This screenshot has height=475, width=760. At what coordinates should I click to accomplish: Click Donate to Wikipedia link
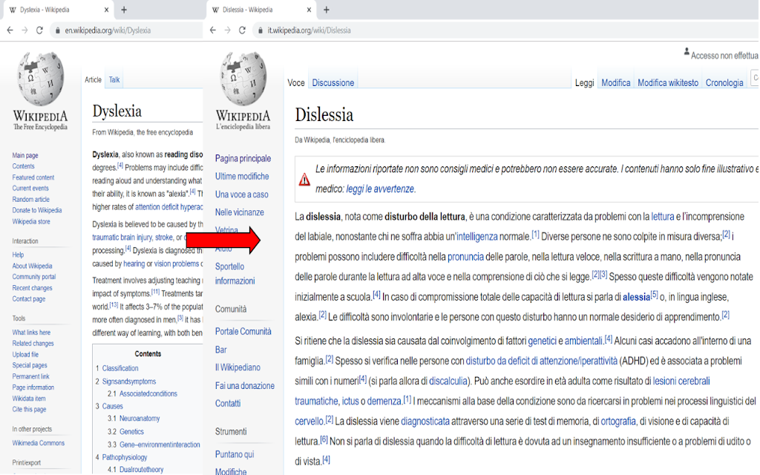click(37, 210)
